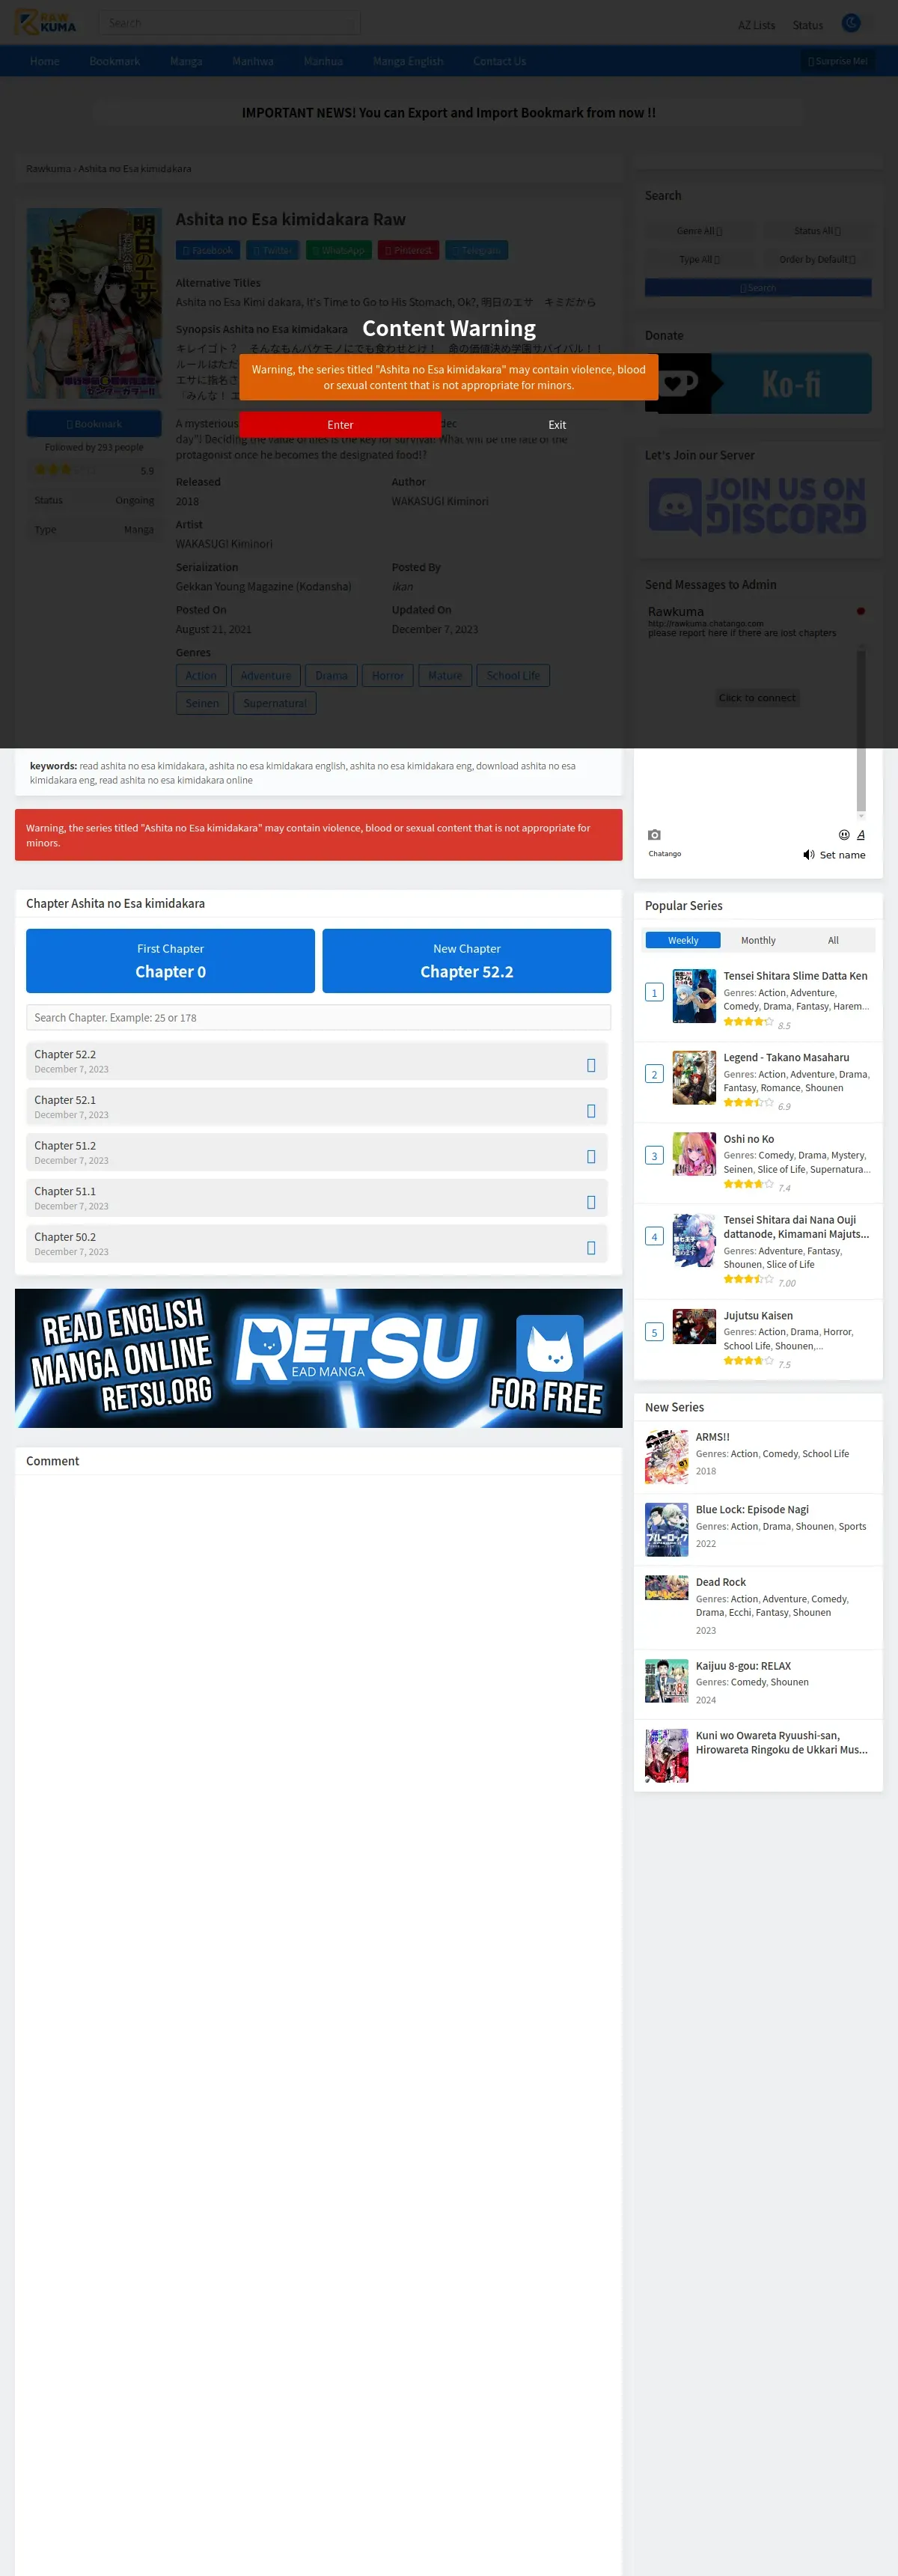
Task: Select All popular series tab
Action: point(833,940)
